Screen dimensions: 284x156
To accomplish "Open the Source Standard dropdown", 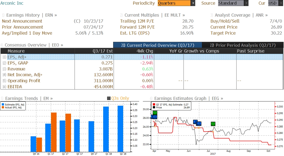I will (x=233, y=3).
